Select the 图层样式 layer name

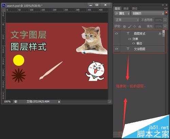click(x=139, y=34)
